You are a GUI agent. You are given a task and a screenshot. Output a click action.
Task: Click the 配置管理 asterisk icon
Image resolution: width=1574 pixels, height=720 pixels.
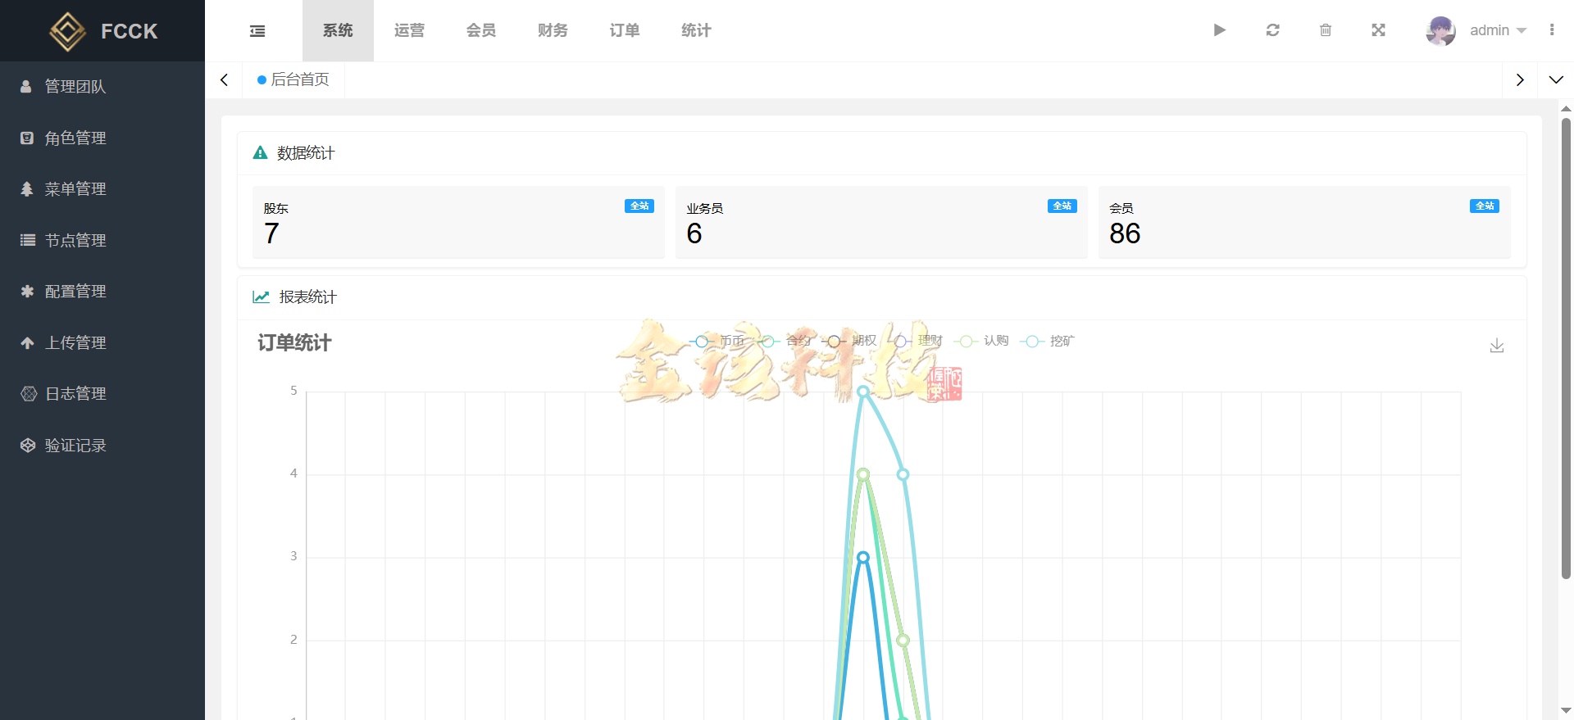[x=27, y=292]
